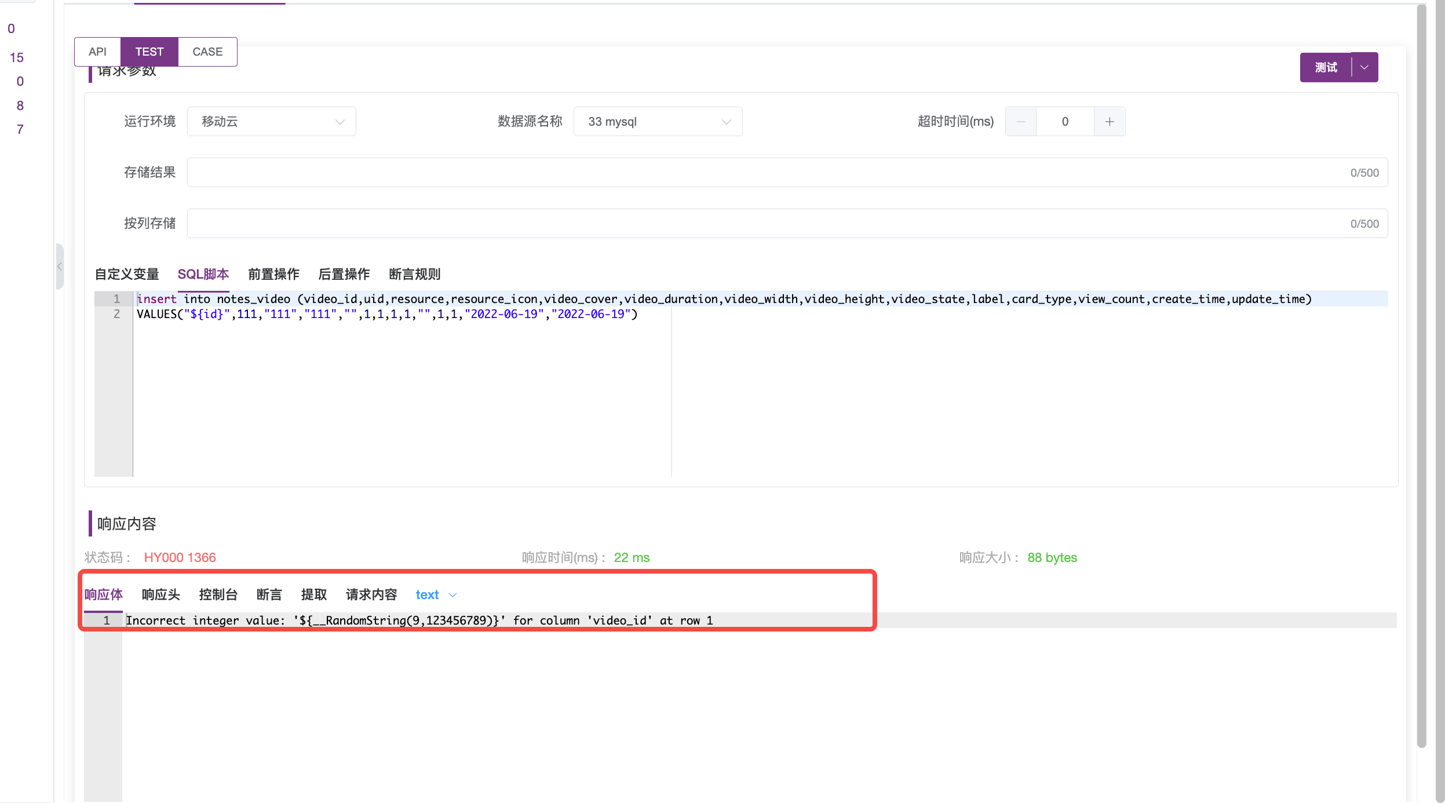Open the 数据源名称 dropdown showing 33 mysql
The height and width of the screenshot is (803, 1445).
[x=658, y=122]
